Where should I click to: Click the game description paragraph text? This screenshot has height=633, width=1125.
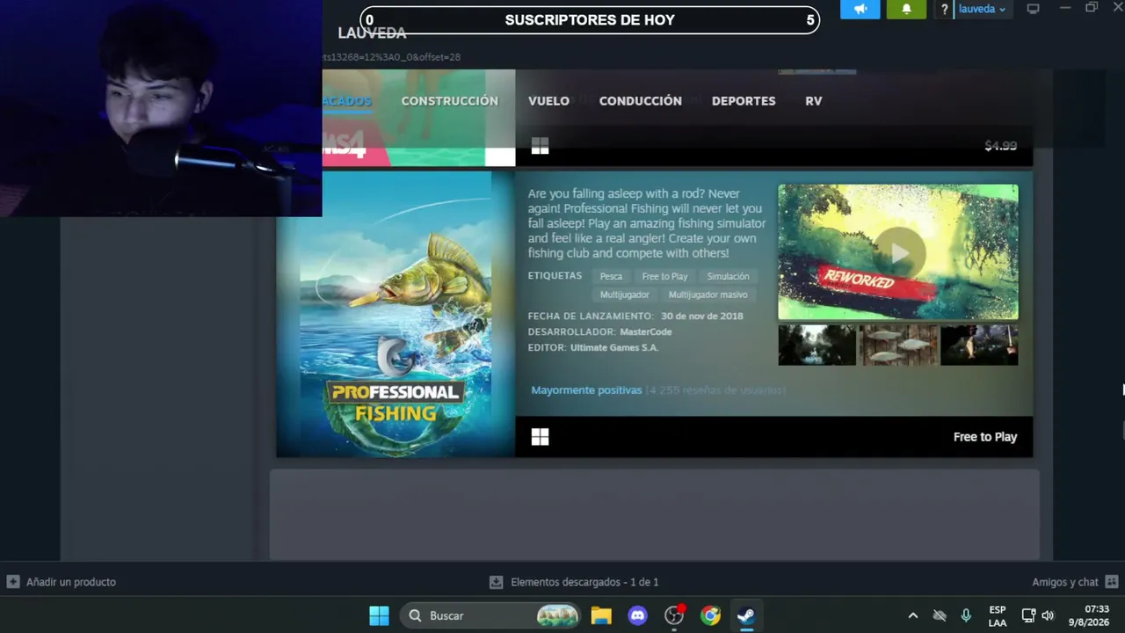click(x=647, y=223)
